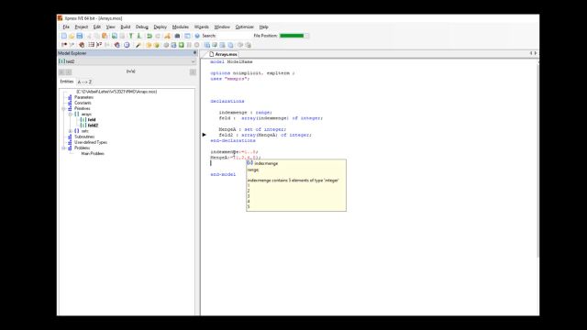Select the Constants tree item
This screenshot has height=330, width=587.
coord(83,103)
